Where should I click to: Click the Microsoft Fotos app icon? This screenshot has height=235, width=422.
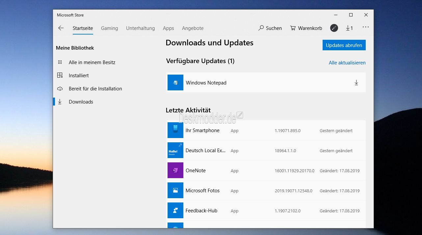[x=175, y=190]
